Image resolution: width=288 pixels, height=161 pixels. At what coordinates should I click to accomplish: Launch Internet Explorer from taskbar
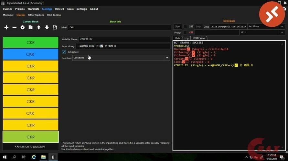34,157
